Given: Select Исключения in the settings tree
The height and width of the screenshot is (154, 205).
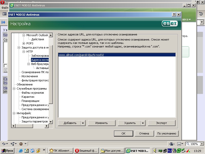Looking at the screenshot, I should tap(30, 76).
